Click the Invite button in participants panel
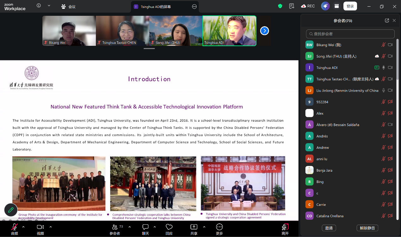Image resolution: width=401 pixels, height=237 pixels. coord(329,228)
